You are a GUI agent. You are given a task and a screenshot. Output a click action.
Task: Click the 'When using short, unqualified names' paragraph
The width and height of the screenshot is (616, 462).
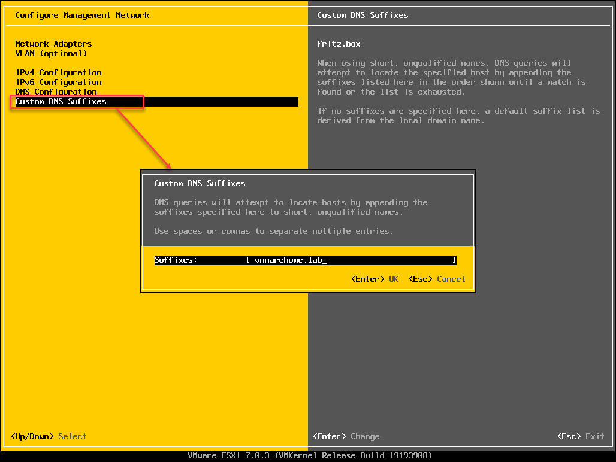click(x=451, y=77)
